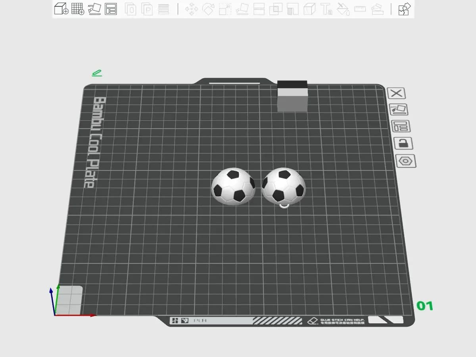The height and width of the screenshot is (357, 476).
Task: Toggle the plate lock icon
Action: coord(403,143)
